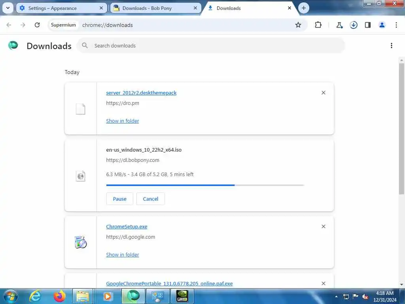Click the ISO download progress bar
The image size is (405, 304).
(205, 185)
